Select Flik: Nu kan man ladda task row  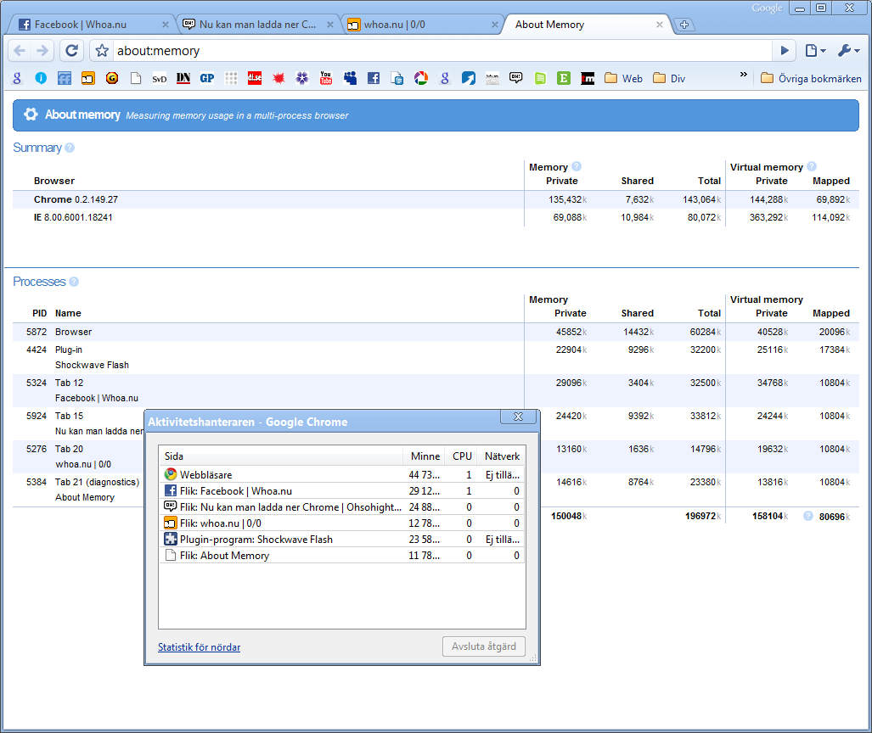pos(342,506)
